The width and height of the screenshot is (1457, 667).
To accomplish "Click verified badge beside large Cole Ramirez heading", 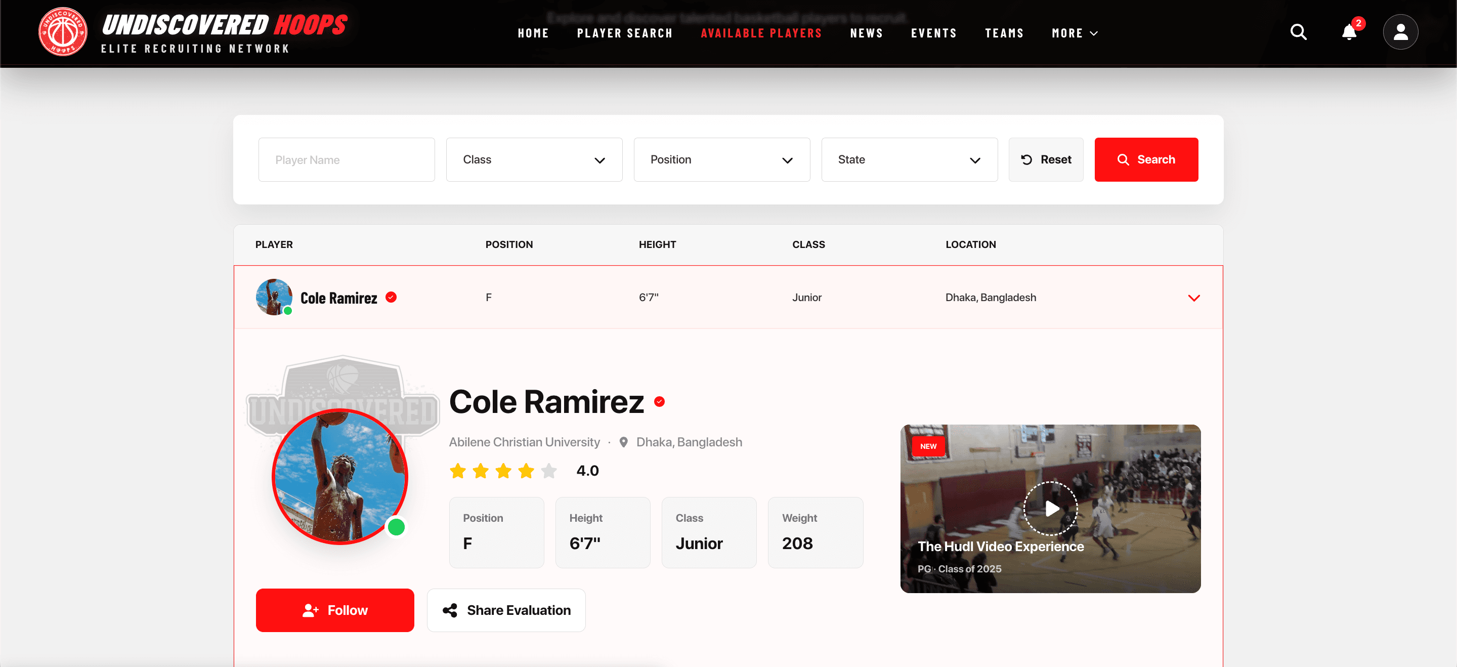I will click(659, 402).
